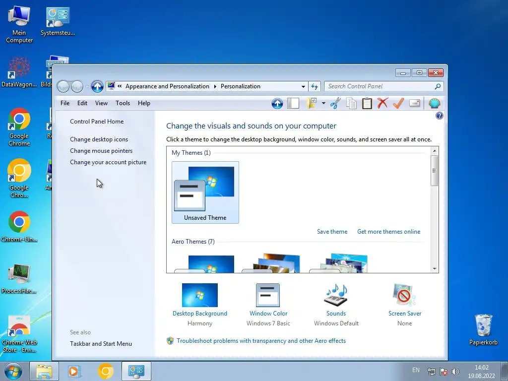The width and height of the screenshot is (508, 381).
Task: Click the Personalization breadcrumb
Action: click(x=241, y=86)
